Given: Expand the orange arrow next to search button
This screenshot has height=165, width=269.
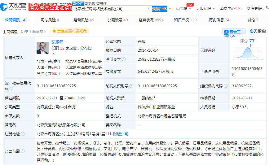Looking at the screenshot, I should coord(170,8).
